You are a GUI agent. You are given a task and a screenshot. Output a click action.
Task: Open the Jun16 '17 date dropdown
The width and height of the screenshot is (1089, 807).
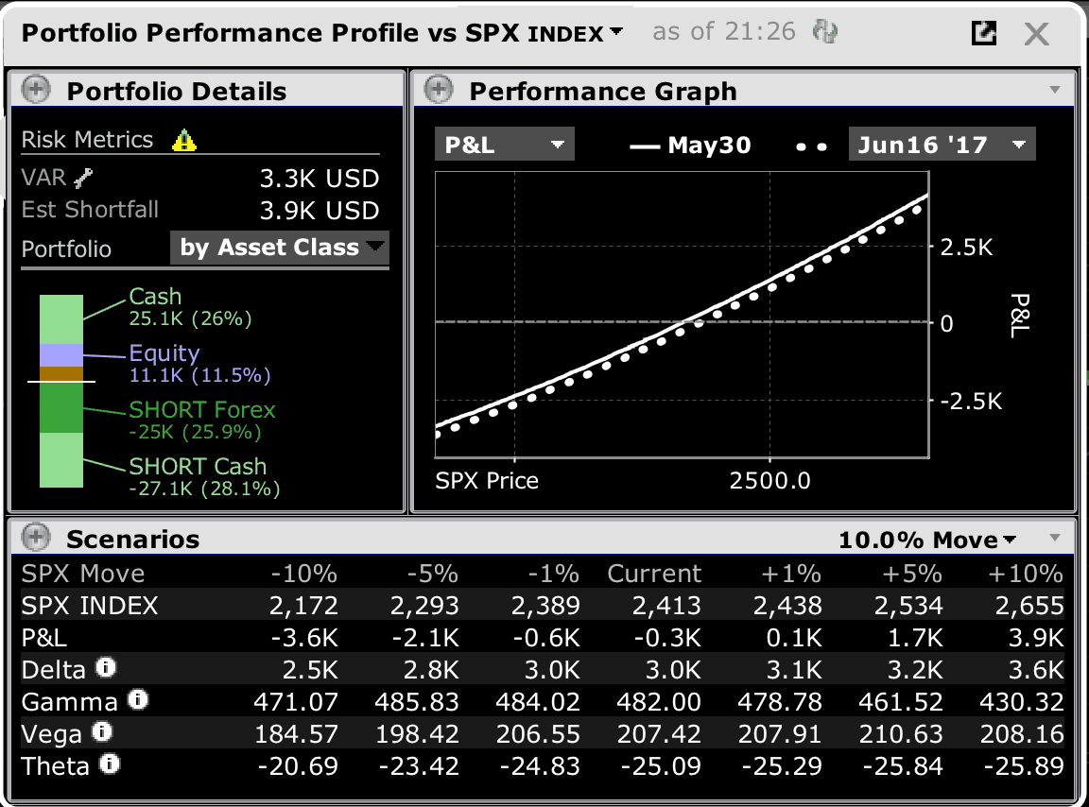point(942,146)
